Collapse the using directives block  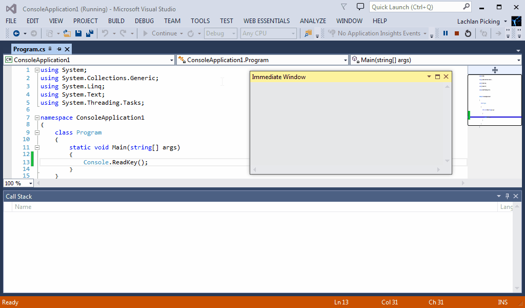point(37,70)
